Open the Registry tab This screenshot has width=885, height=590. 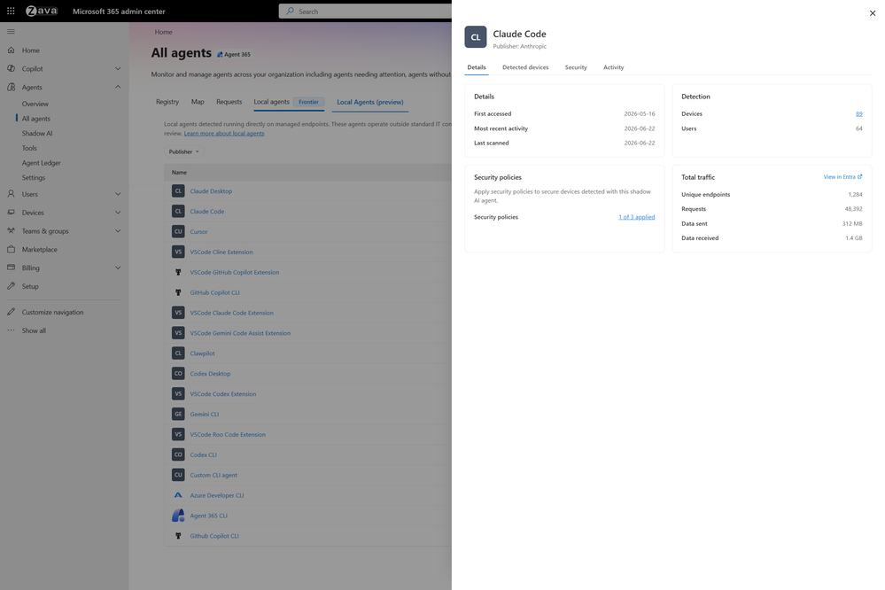[x=167, y=102]
